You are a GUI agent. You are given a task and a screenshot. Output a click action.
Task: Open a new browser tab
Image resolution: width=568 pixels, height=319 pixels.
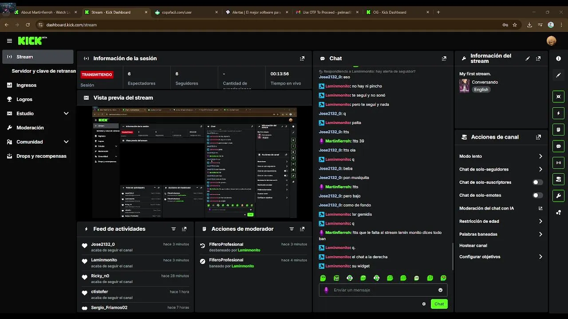click(438, 12)
